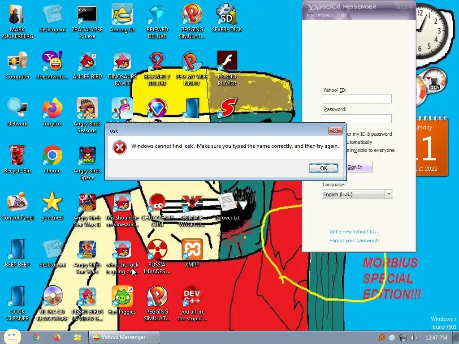Viewport: 459px width, 344px height.
Task: Select the BEJEWED DELUXE icon
Action: click(157, 21)
